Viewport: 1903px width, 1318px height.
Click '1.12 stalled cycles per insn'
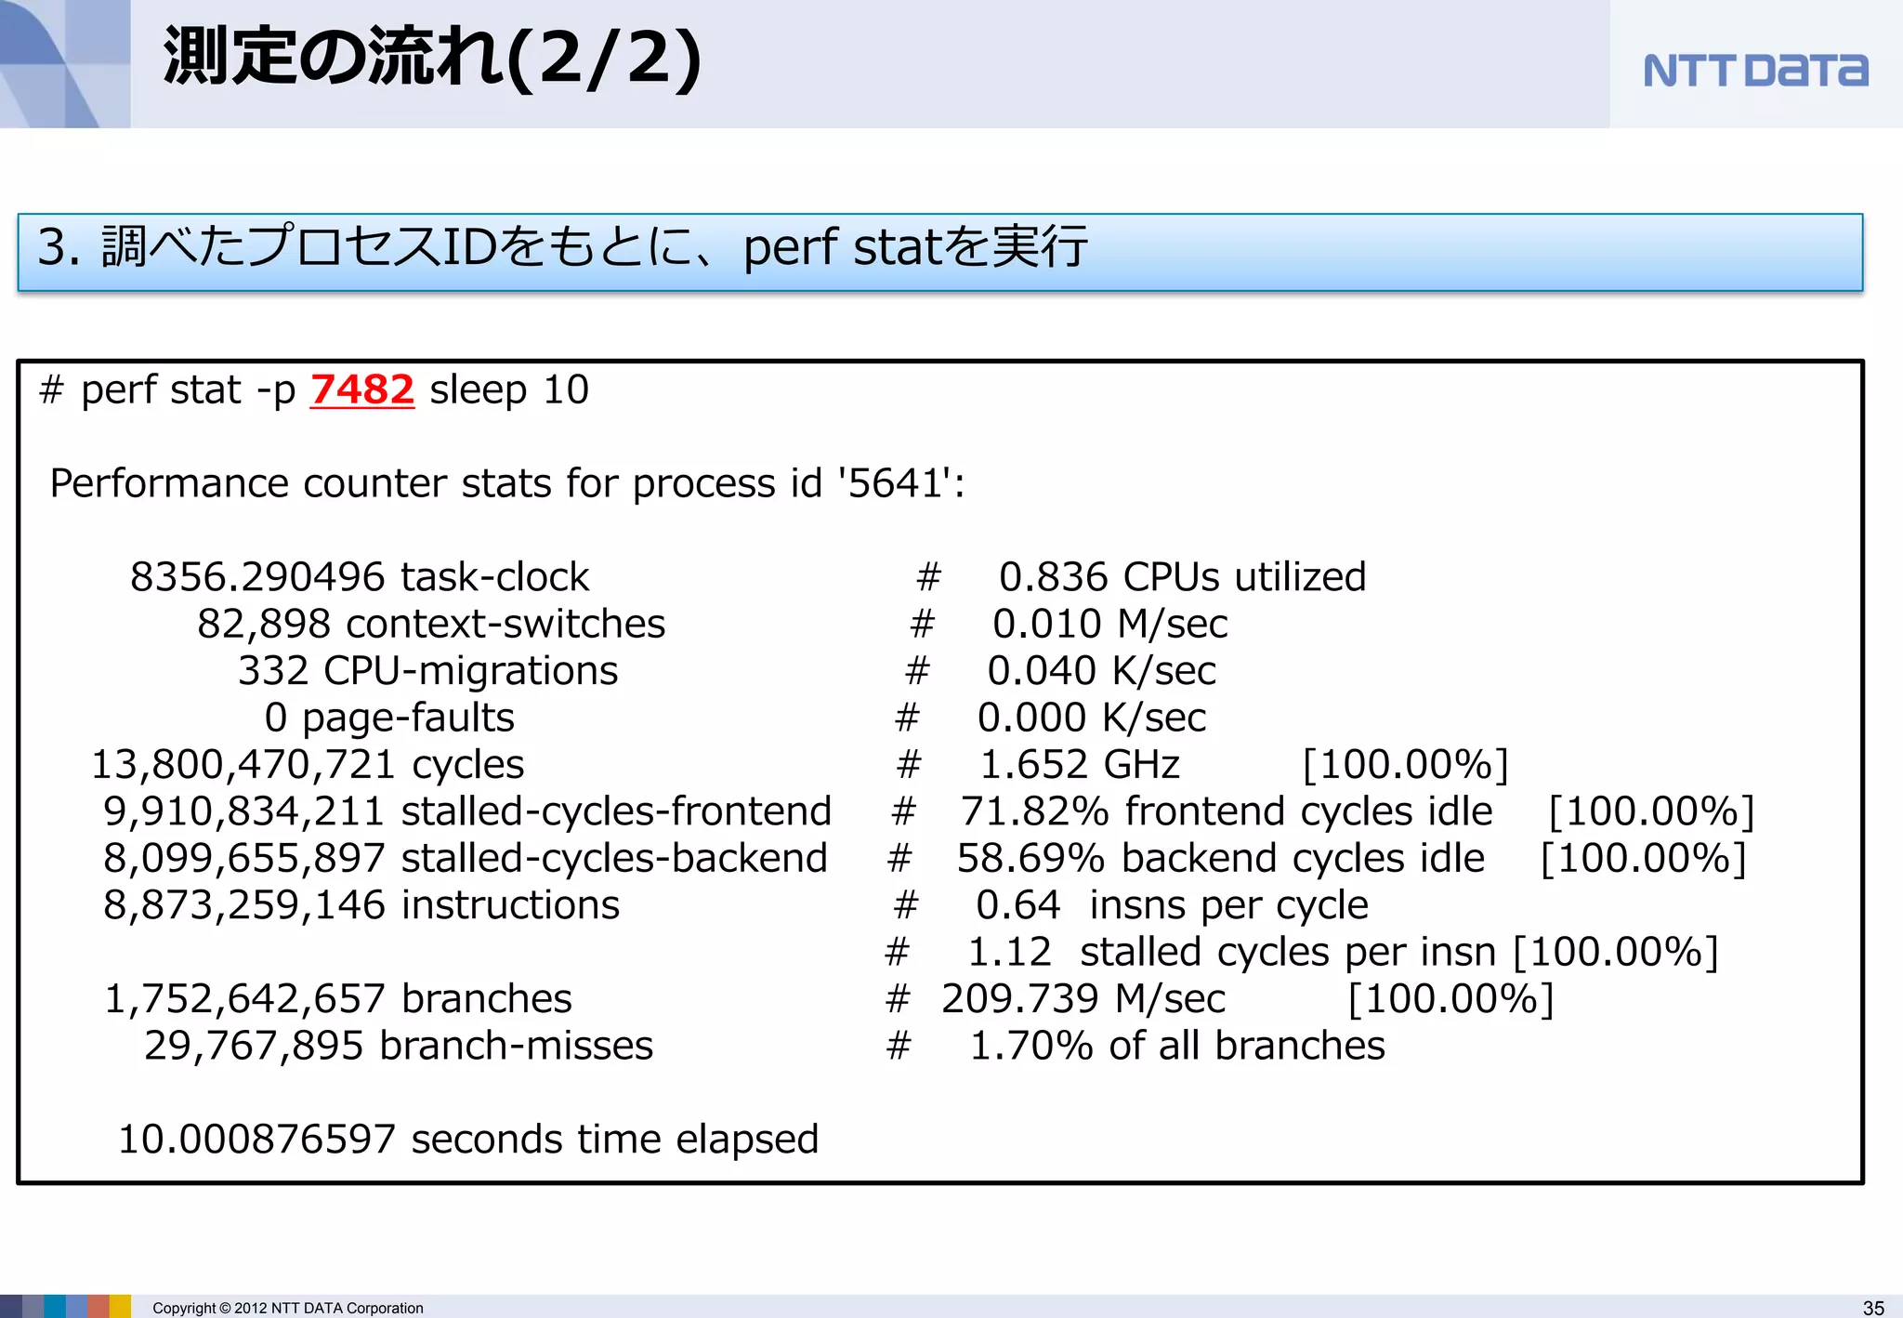point(1232,953)
